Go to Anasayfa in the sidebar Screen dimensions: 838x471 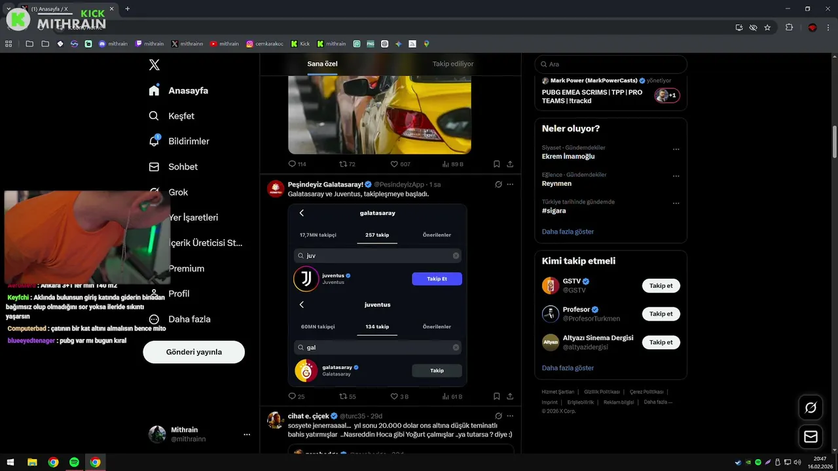(x=179, y=90)
